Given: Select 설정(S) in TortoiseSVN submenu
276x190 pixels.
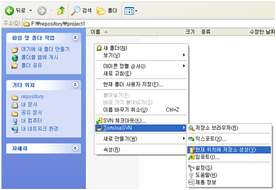Looking at the screenshot, I should tap(229, 168).
